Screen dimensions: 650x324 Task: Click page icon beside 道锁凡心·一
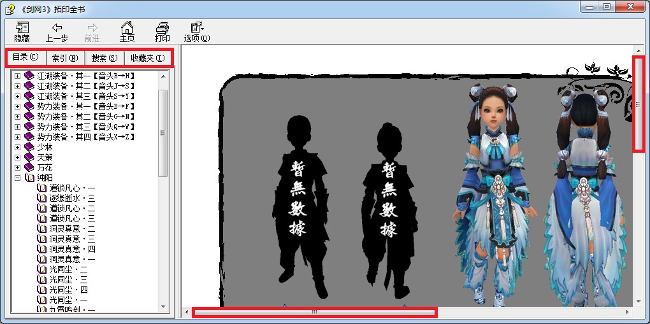pos(41,188)
